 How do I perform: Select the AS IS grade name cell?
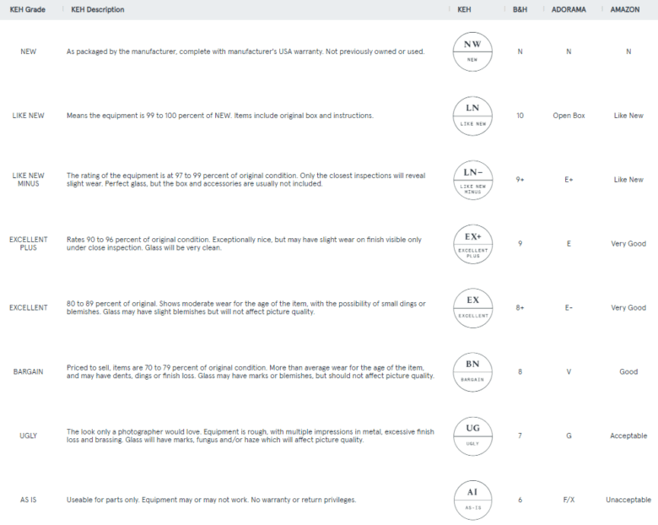coord(28,500)
